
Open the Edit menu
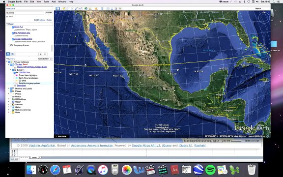pos(32,1)
